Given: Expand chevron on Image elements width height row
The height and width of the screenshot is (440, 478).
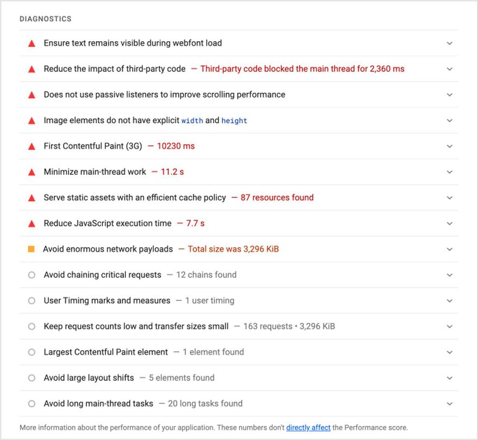Looking at the screenshot, I should [449, 120].
